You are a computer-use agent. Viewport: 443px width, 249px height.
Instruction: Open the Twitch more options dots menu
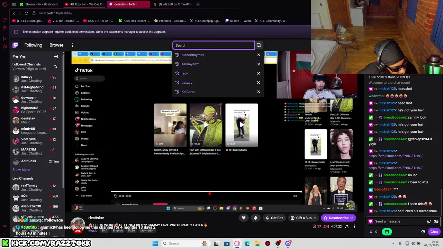pos(72,45)
